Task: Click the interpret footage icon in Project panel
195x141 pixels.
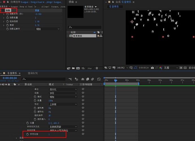Action: pos(68,68)
